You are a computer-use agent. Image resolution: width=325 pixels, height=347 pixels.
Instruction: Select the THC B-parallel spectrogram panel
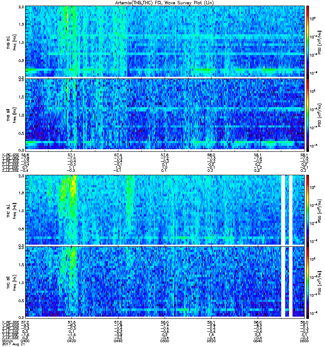(165, 282)
